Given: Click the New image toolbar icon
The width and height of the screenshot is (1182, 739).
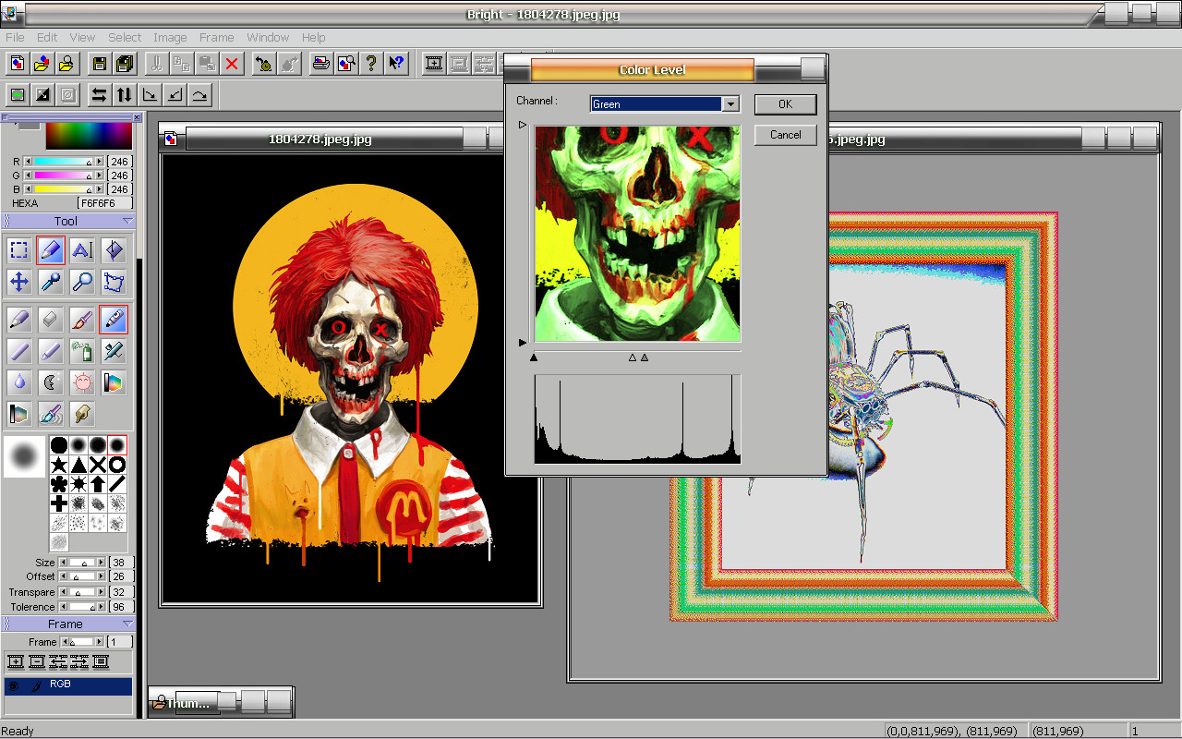Looking at the screenshot, I should 18,63.
